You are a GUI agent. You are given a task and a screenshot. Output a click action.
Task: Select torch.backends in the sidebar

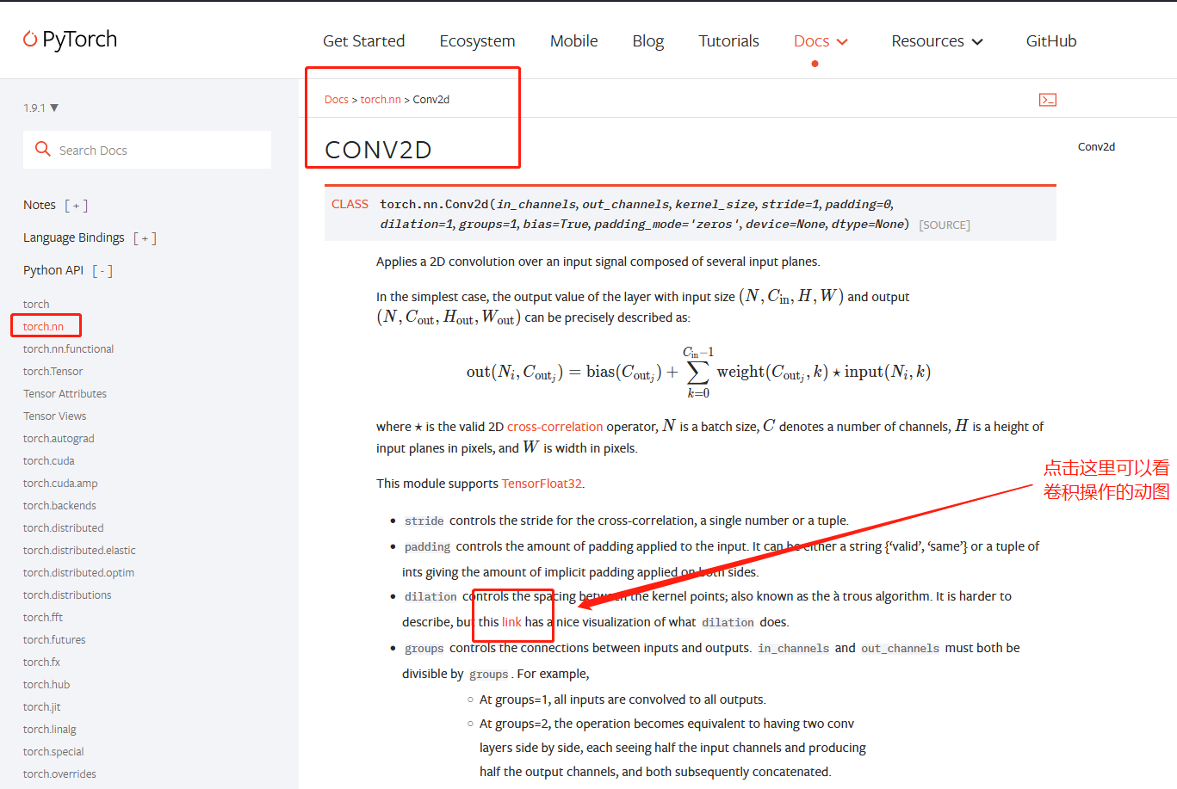pos(59,505)
